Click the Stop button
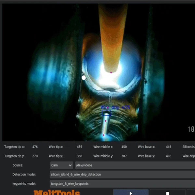Screen dimensions: 195x195 (x=167, y=192)
